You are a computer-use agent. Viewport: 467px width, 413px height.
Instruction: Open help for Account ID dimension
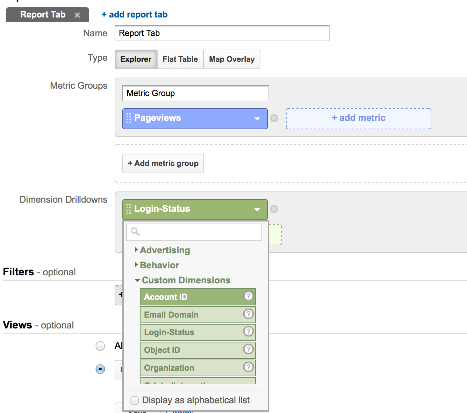[x=248, y=296]
